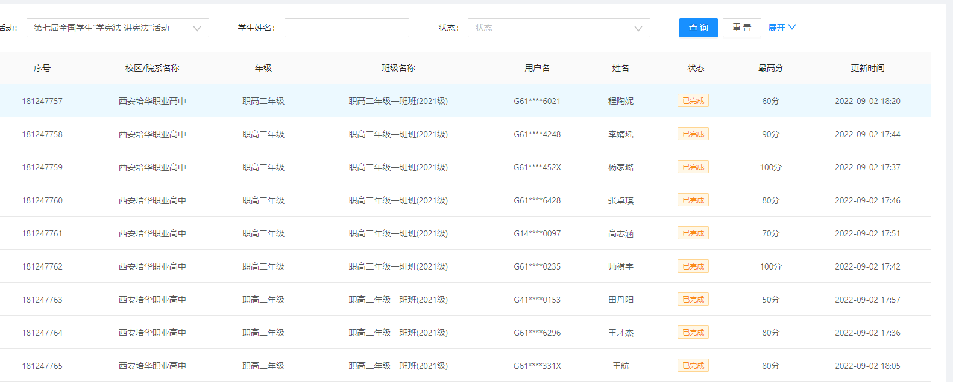Viewport: 953px width, 382px height.
Task: Click the 更新时间 column header
Action: pyautogui.click(x=867, y=68)
